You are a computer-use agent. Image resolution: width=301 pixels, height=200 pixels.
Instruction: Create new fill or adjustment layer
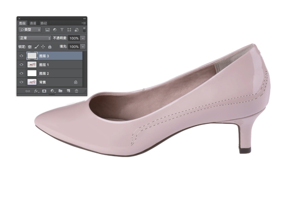tap(52, 91)
